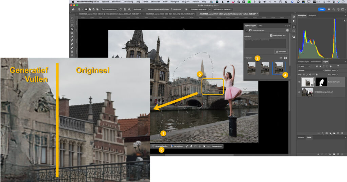Open macOS Wi-Fi status icon
The image size is (347, 182).
[275, 2]
